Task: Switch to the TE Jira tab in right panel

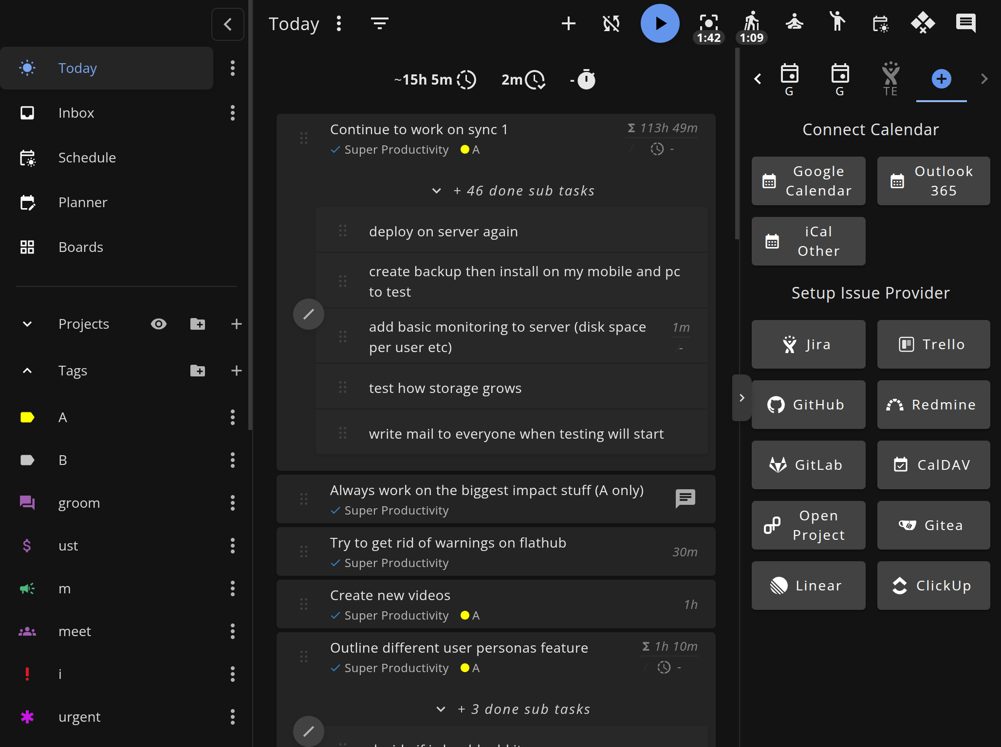Action: pyautogui.click(x=890, y=78)
